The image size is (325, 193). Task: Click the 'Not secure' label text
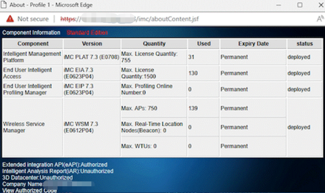point(33,19)
